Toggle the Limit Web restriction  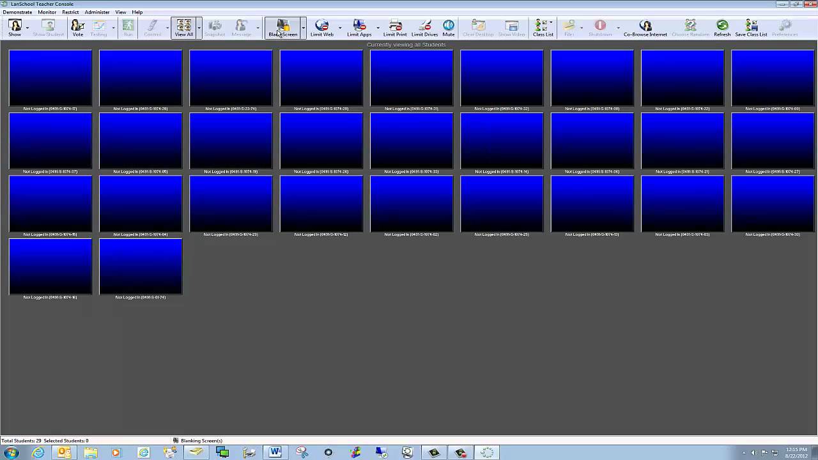click(322, 27)
